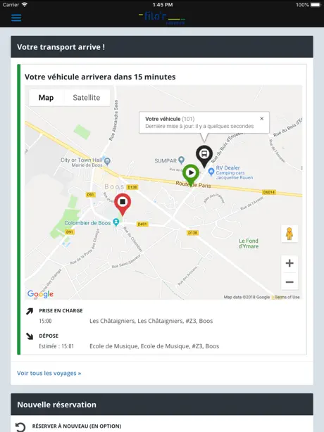
Task: Close the Votre véhicule info popup
Action: [262, 118]
